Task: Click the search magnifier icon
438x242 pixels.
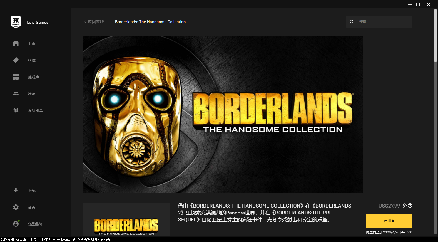Action: pos(352,22)
